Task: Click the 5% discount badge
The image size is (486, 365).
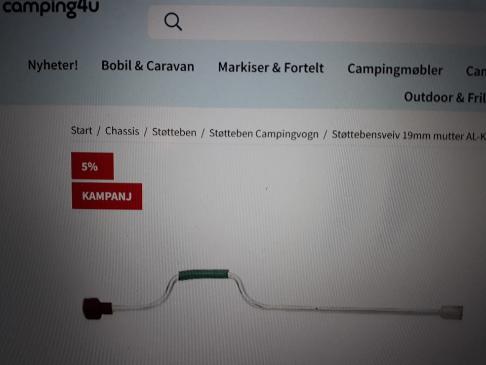Action: point(92,166)
